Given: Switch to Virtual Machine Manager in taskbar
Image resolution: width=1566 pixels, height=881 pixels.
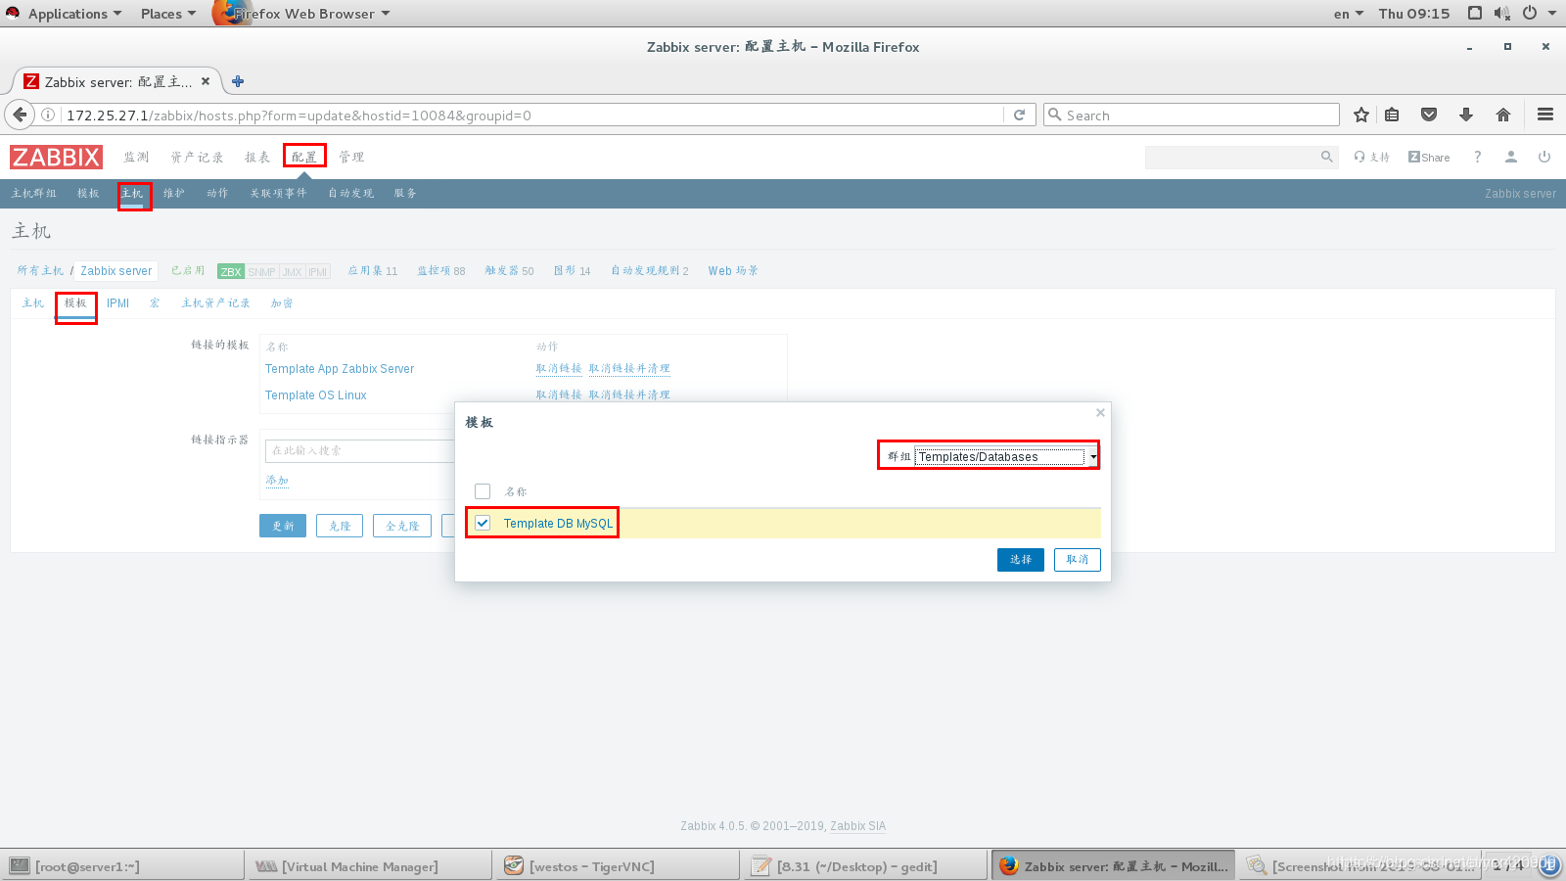Looking at the screenshot, I should point(368,866).
